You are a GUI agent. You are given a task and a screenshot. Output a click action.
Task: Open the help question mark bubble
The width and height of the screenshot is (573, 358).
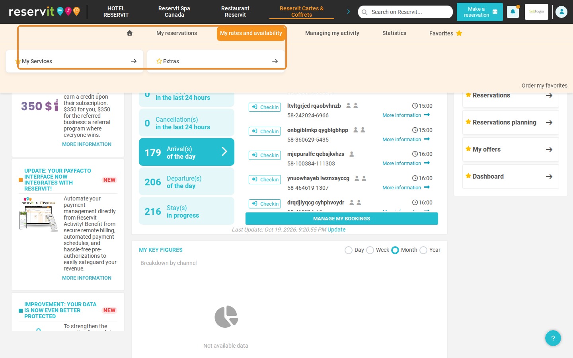tap(553, 338)
